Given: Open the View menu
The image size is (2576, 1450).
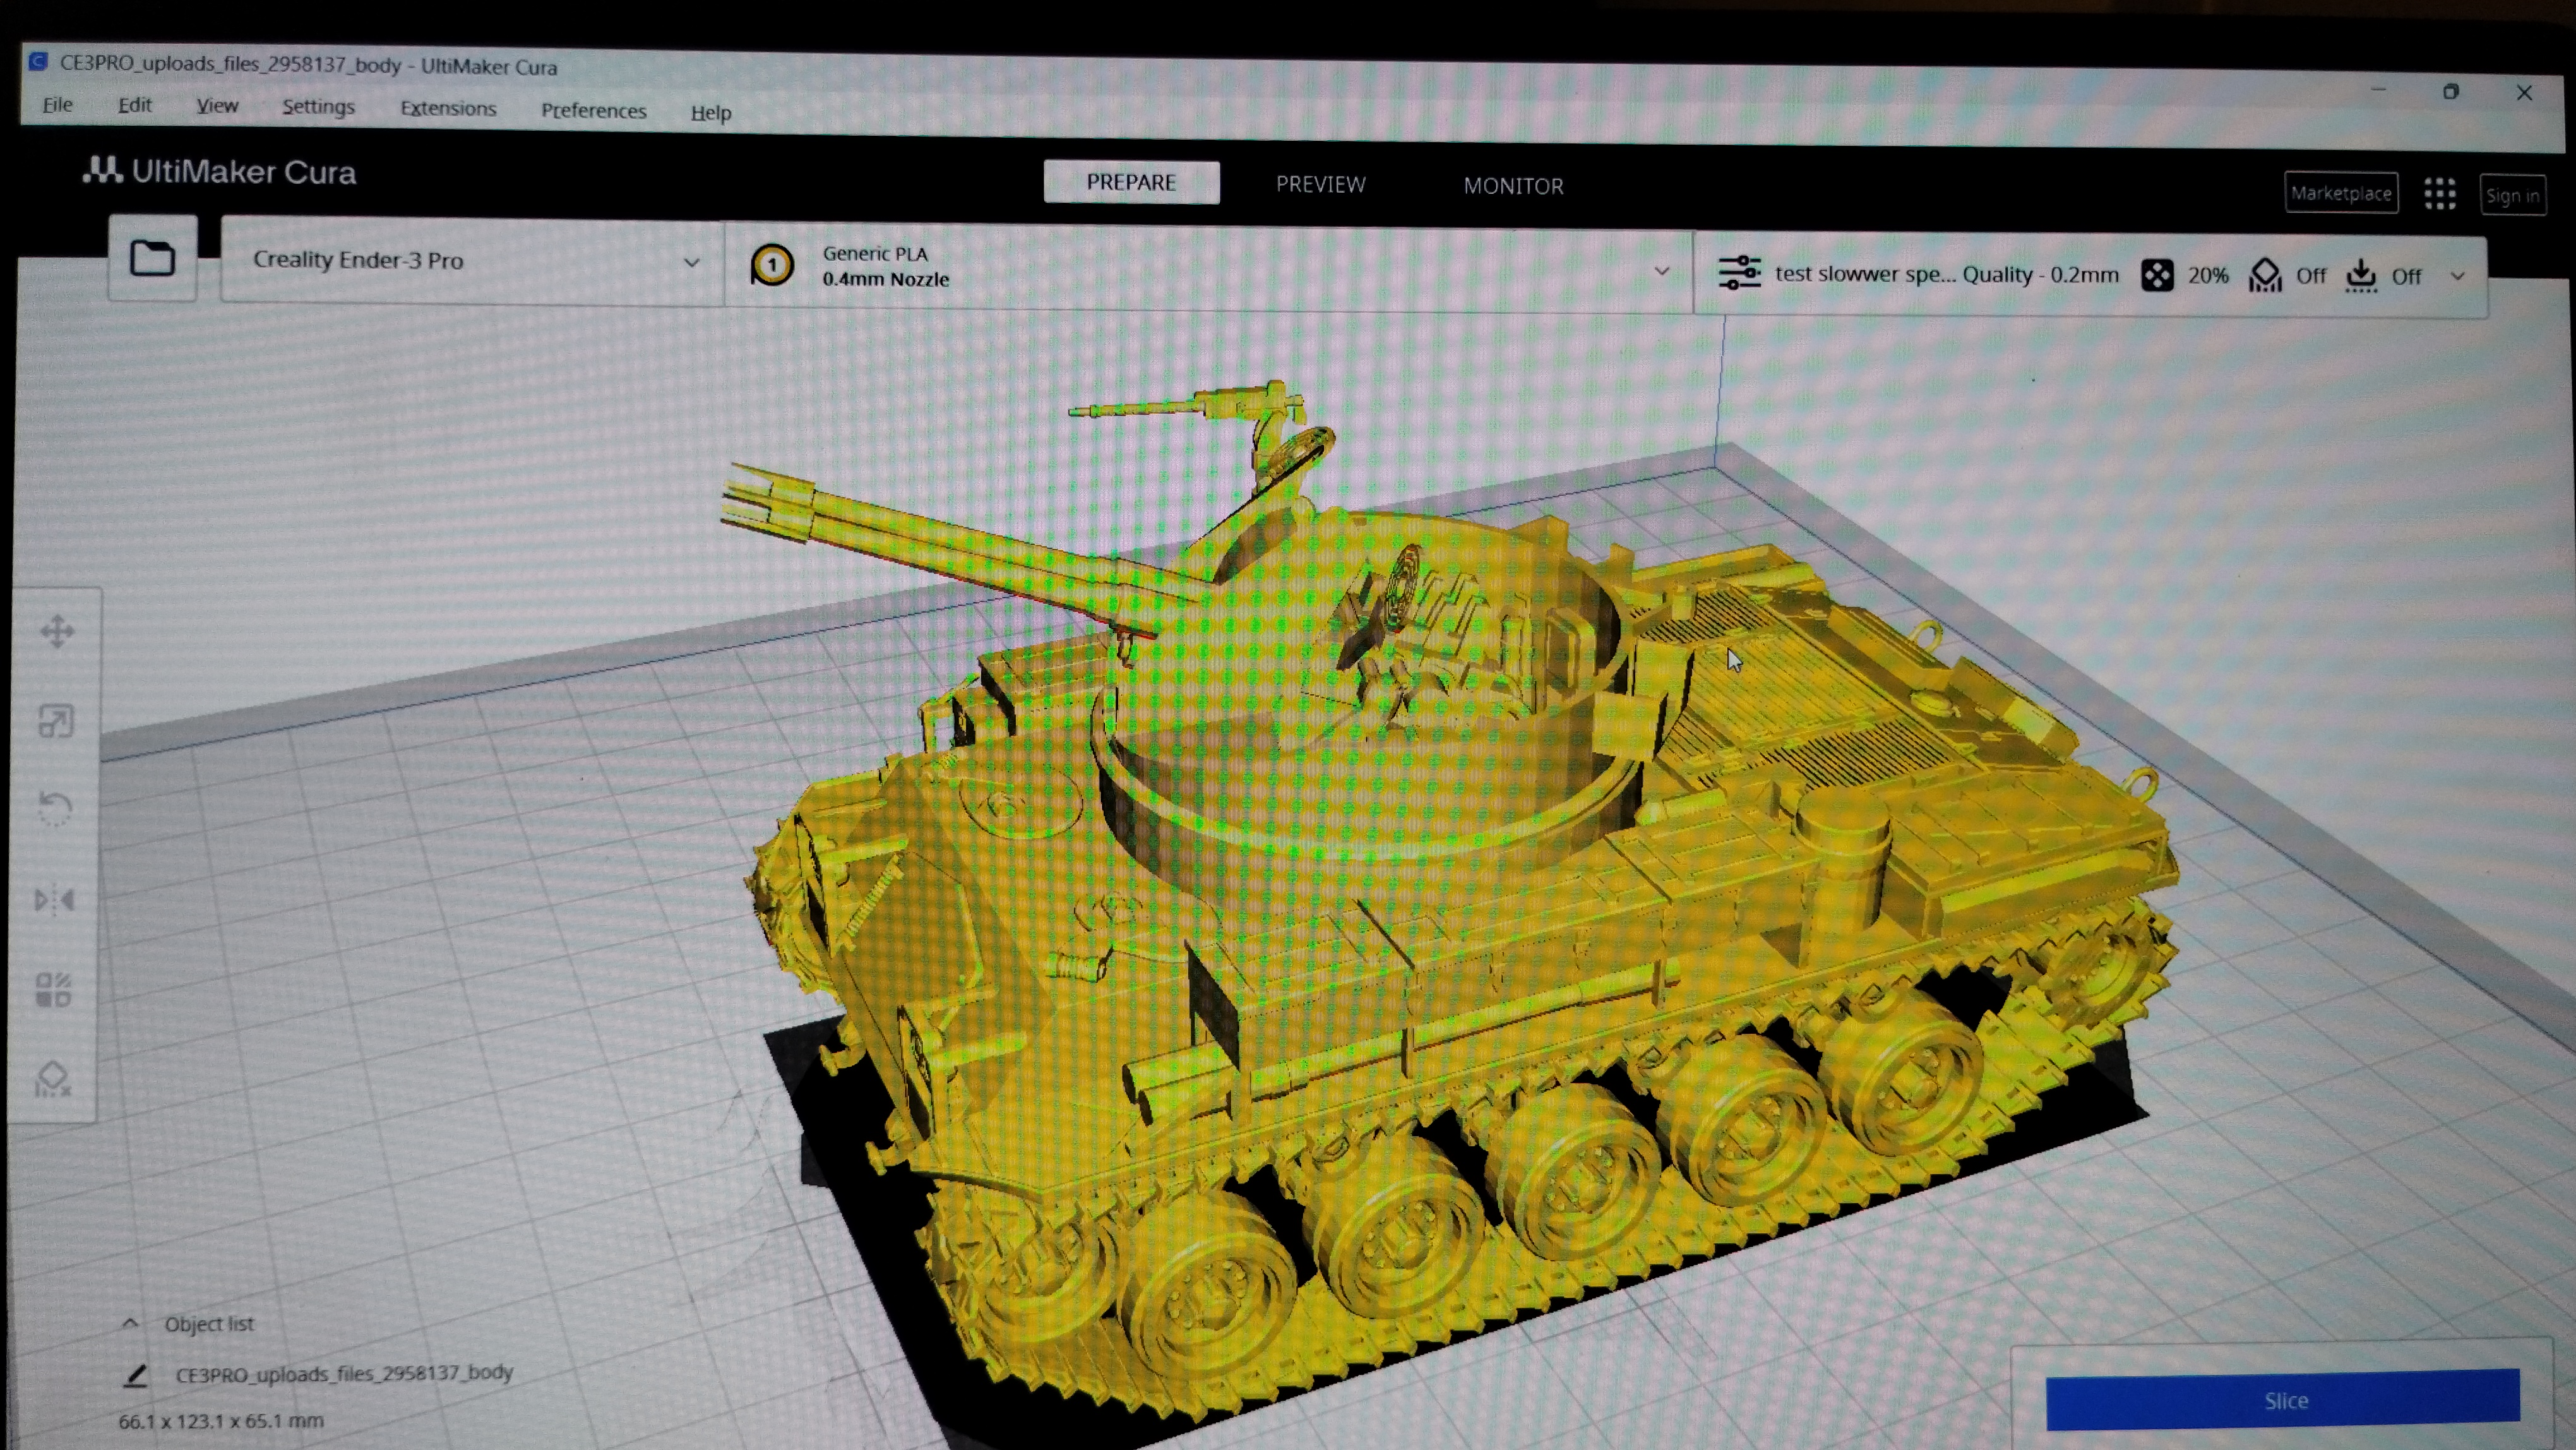Looking at the screenshot, I should 217,106.
